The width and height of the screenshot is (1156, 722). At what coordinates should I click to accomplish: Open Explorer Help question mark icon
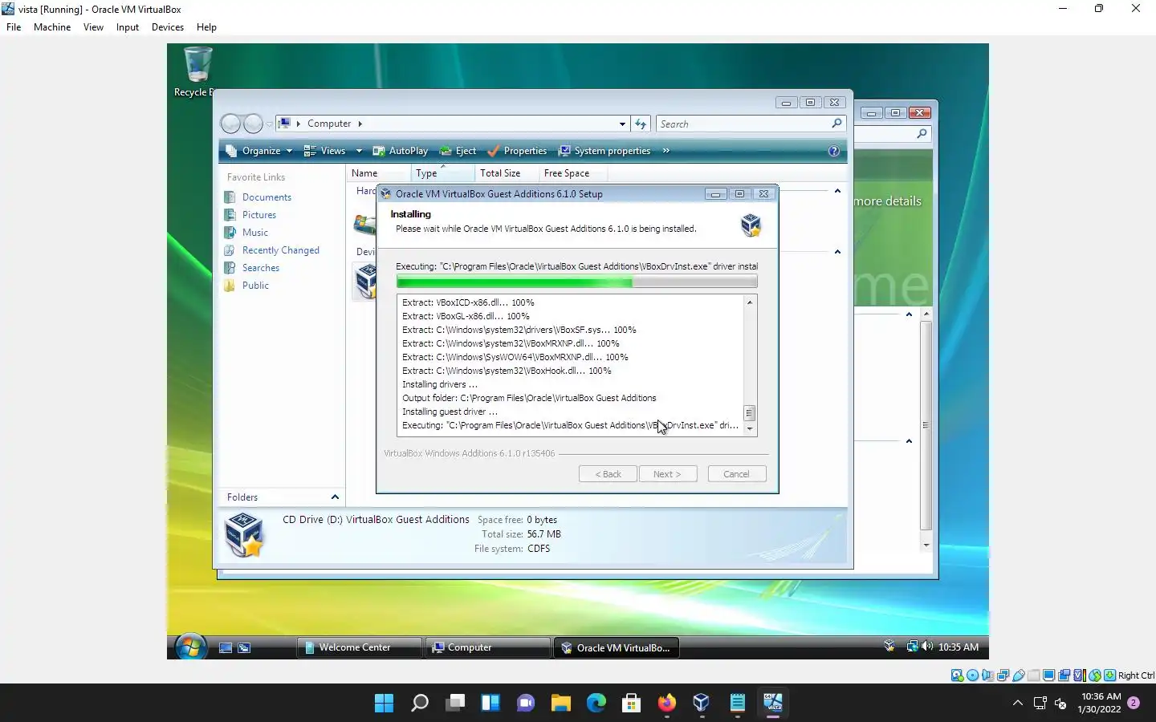click(x=833, y=151)
